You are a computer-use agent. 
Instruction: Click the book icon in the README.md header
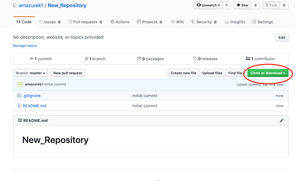20,120
